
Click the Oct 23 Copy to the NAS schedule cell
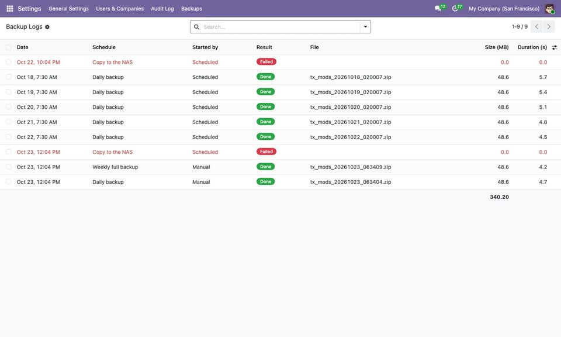tap(112, 152)
